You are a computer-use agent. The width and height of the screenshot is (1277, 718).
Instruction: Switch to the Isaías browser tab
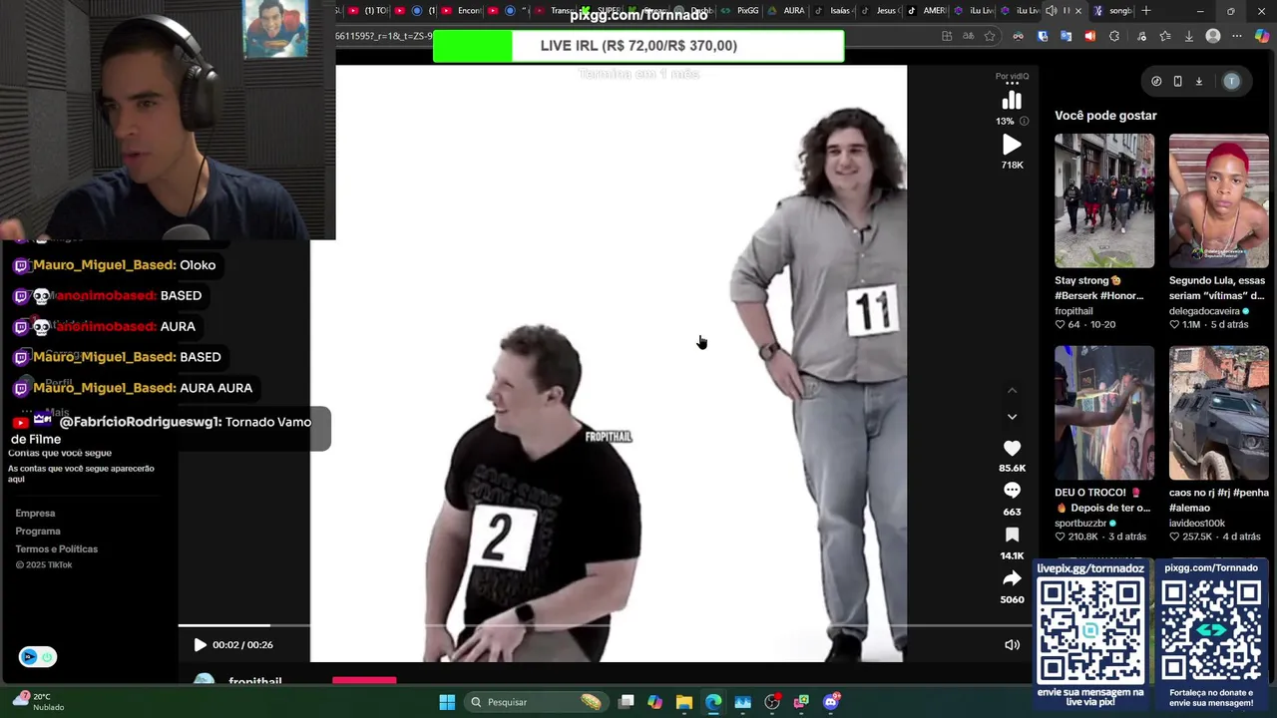coord(833,11)
